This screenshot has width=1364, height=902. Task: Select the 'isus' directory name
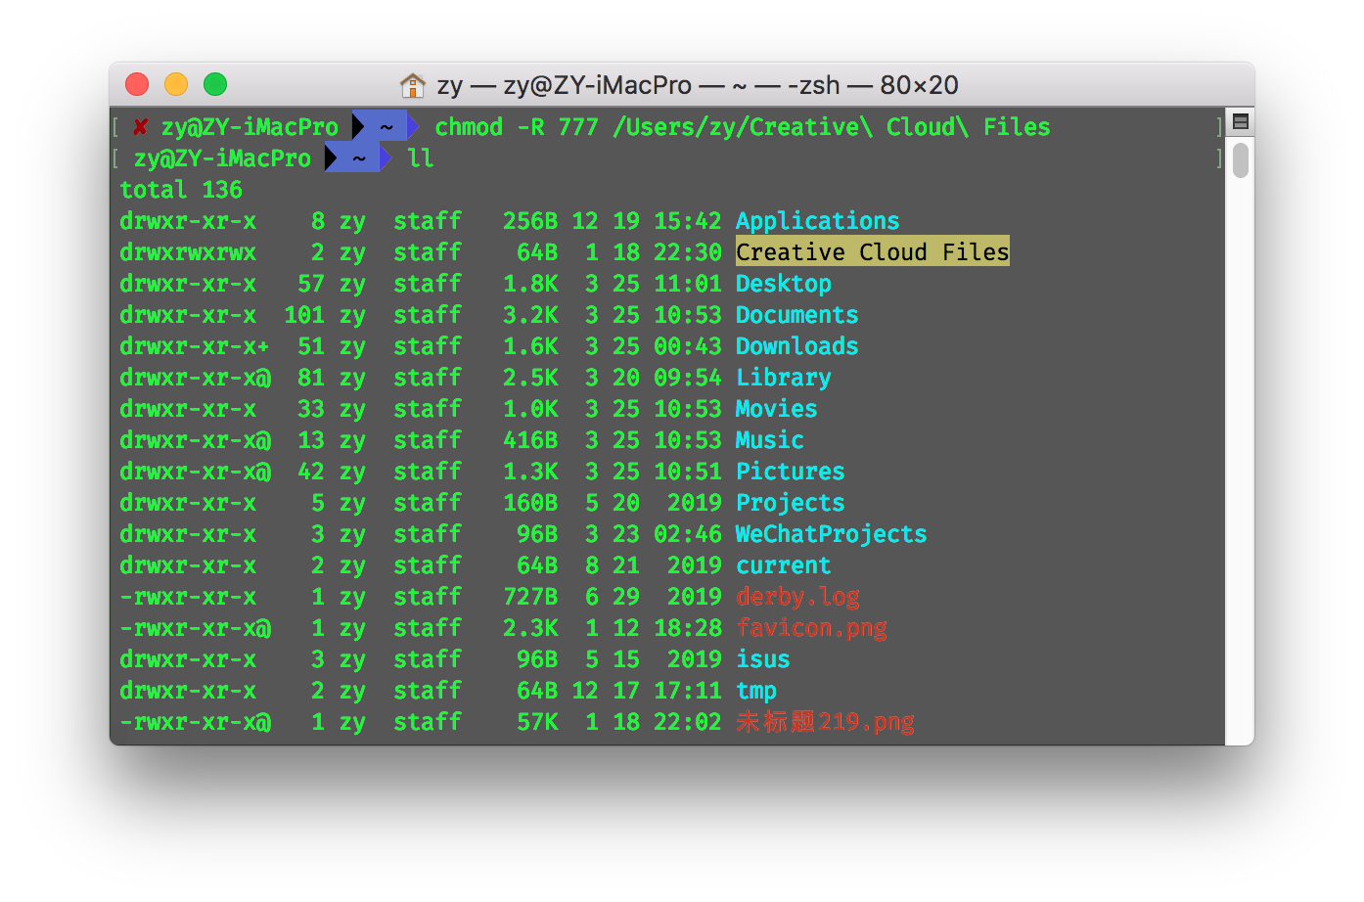(763, 659)
